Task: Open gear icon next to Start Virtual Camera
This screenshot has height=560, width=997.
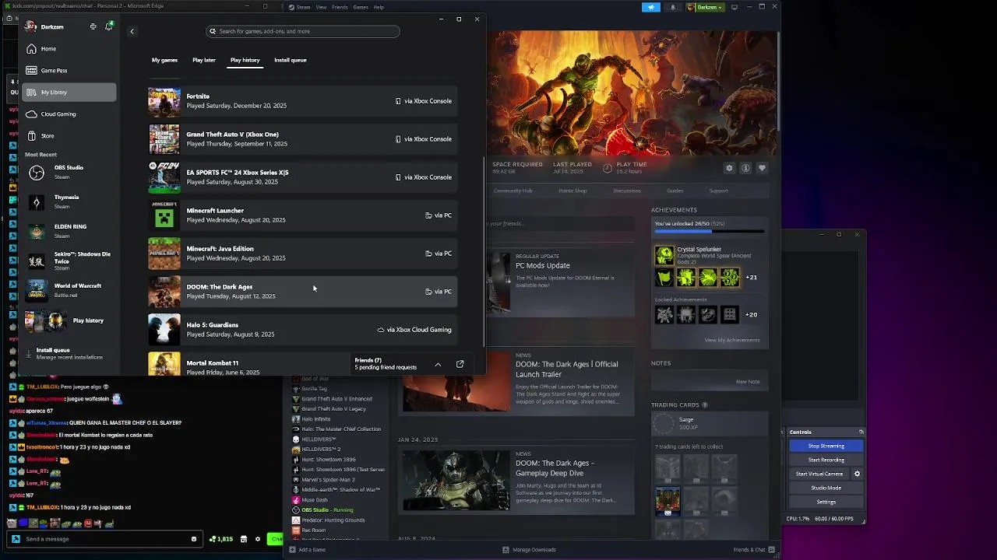Action: (857, 474)
